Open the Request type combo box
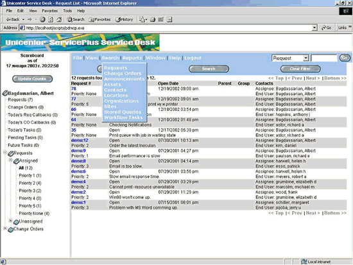The image size is (353, 265). coord(290,58)
